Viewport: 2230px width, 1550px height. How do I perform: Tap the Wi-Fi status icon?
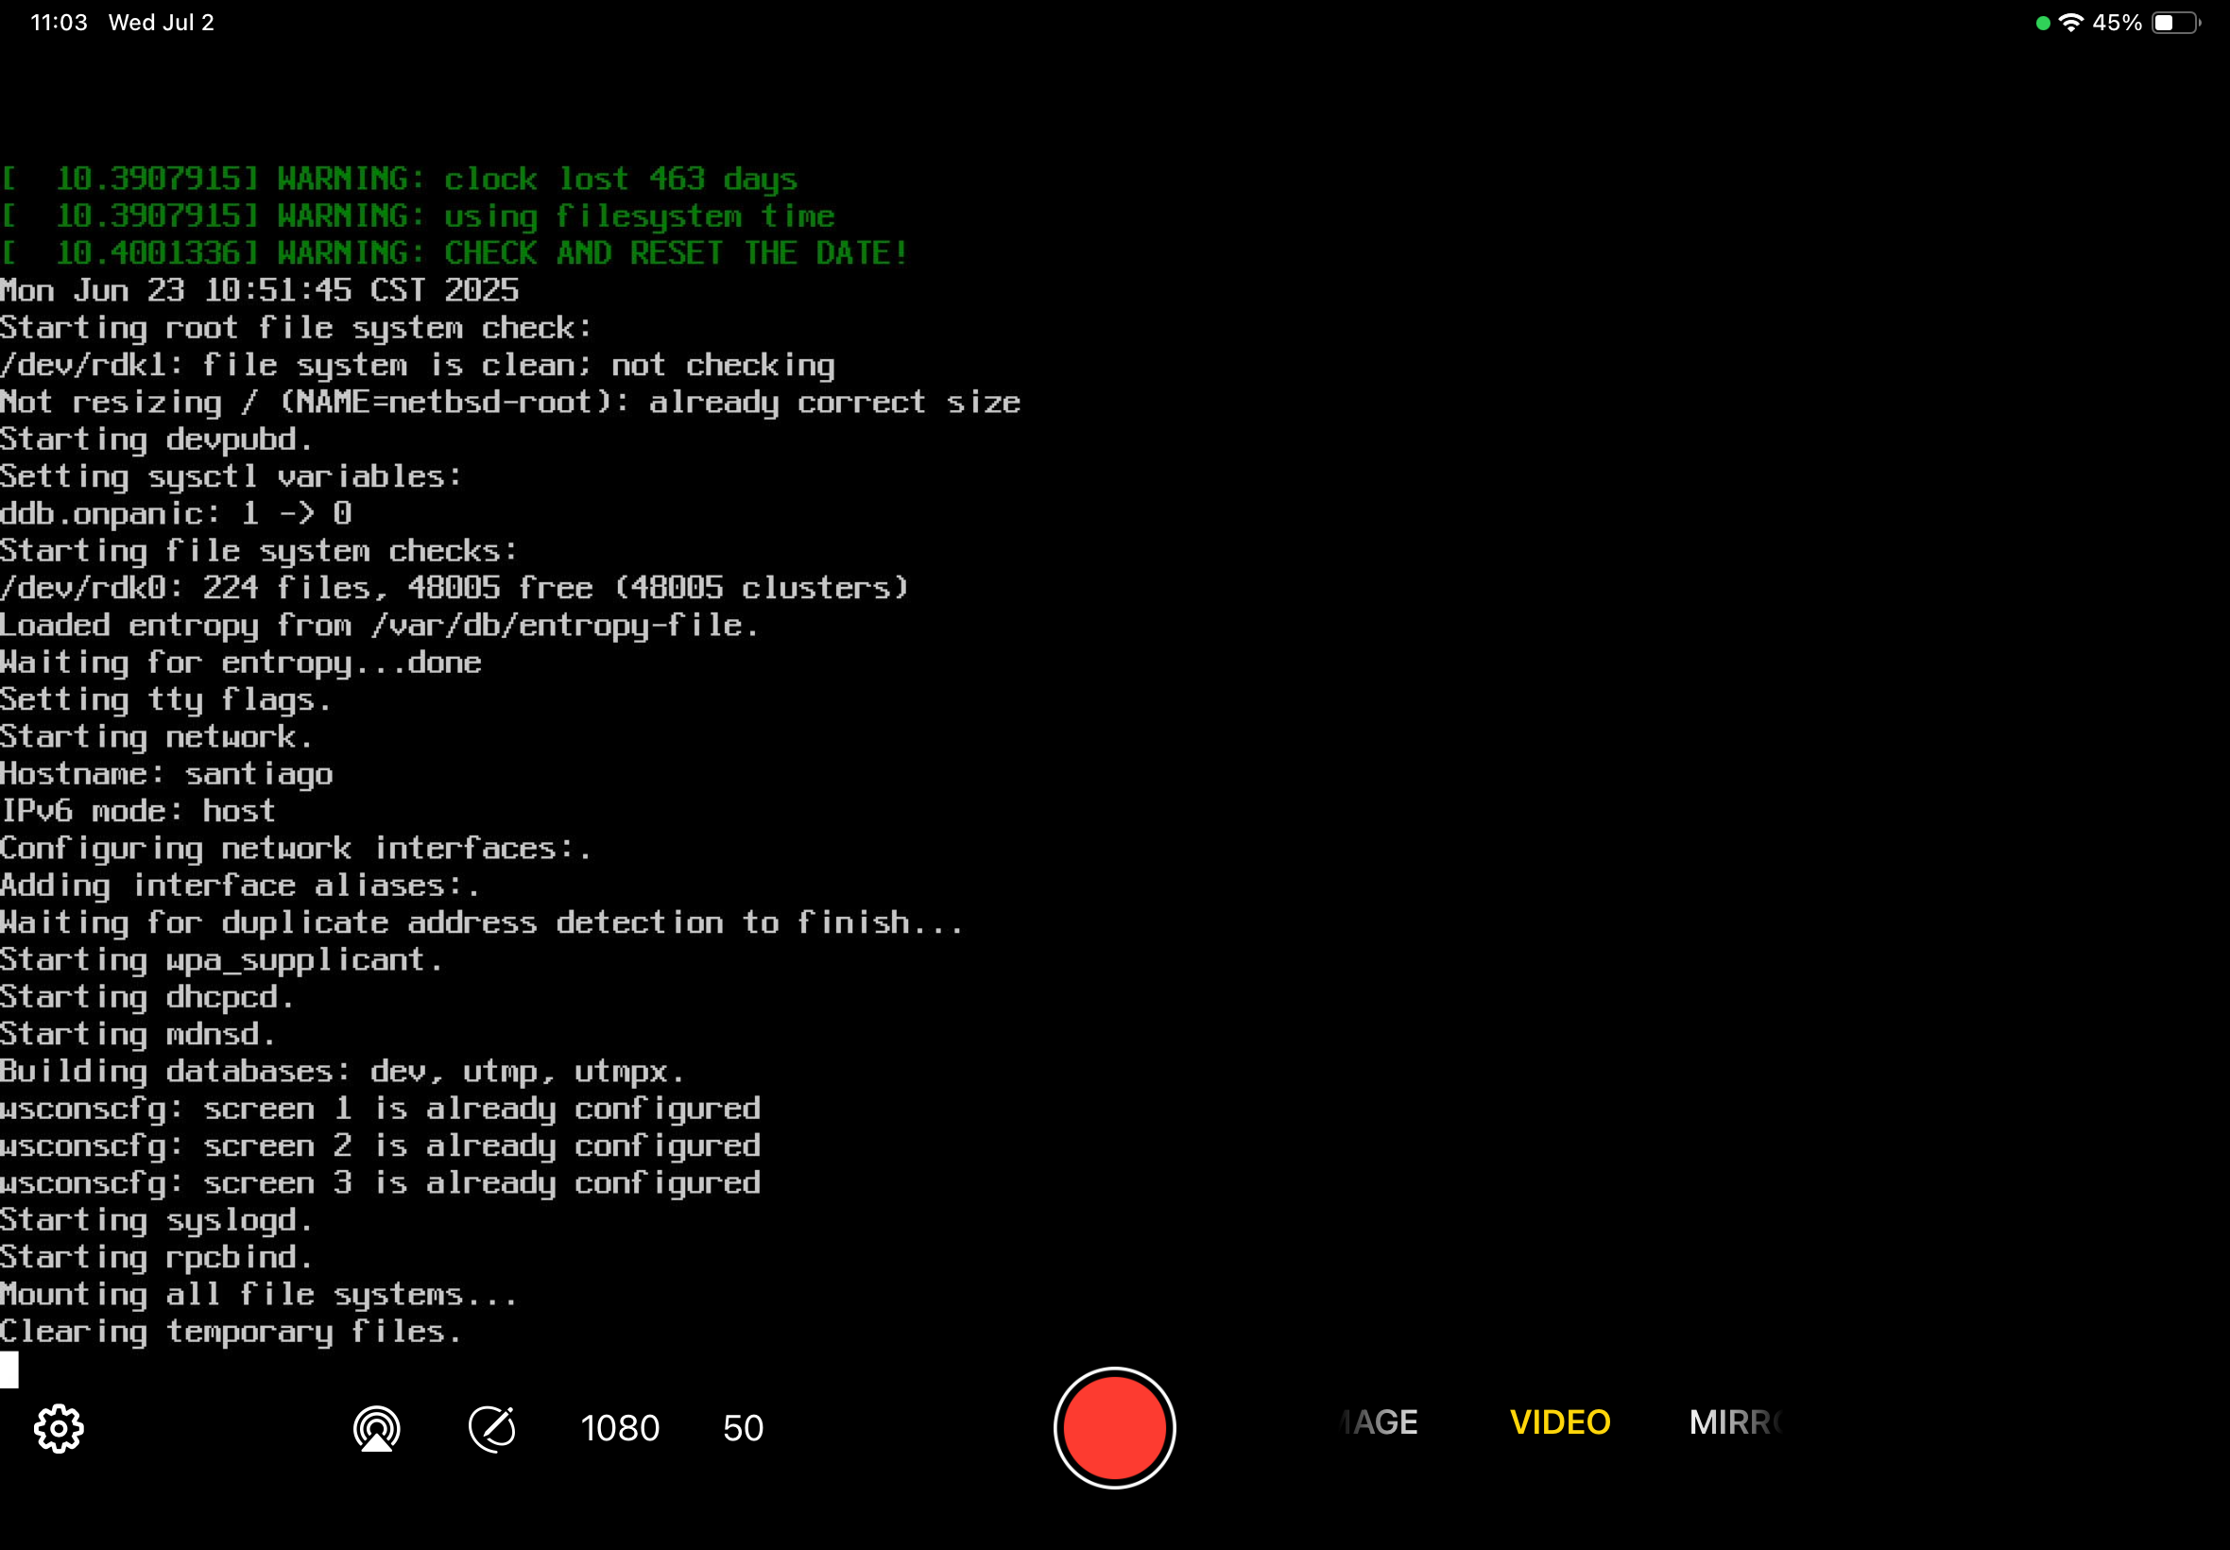click(x=2071, y=23)
